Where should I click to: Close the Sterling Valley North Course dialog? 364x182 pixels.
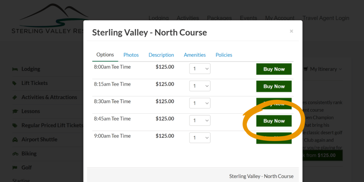pyautogui.click(x=291, y=31)
